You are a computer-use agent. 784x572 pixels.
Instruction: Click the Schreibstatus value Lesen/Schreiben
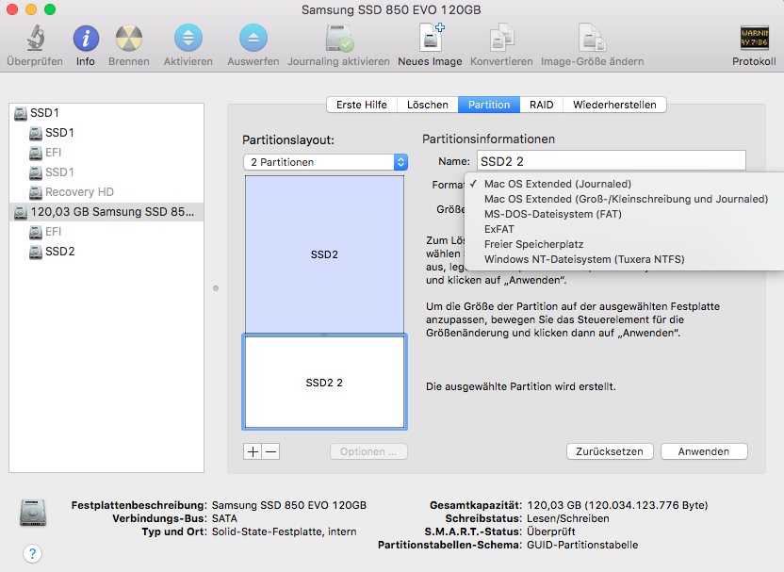click(568, 518)
